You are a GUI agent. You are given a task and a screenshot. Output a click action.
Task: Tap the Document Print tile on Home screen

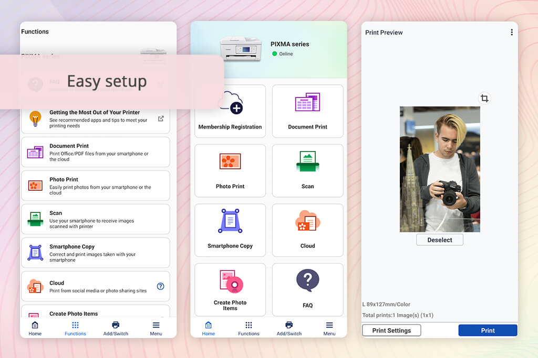tap(307, 111)
